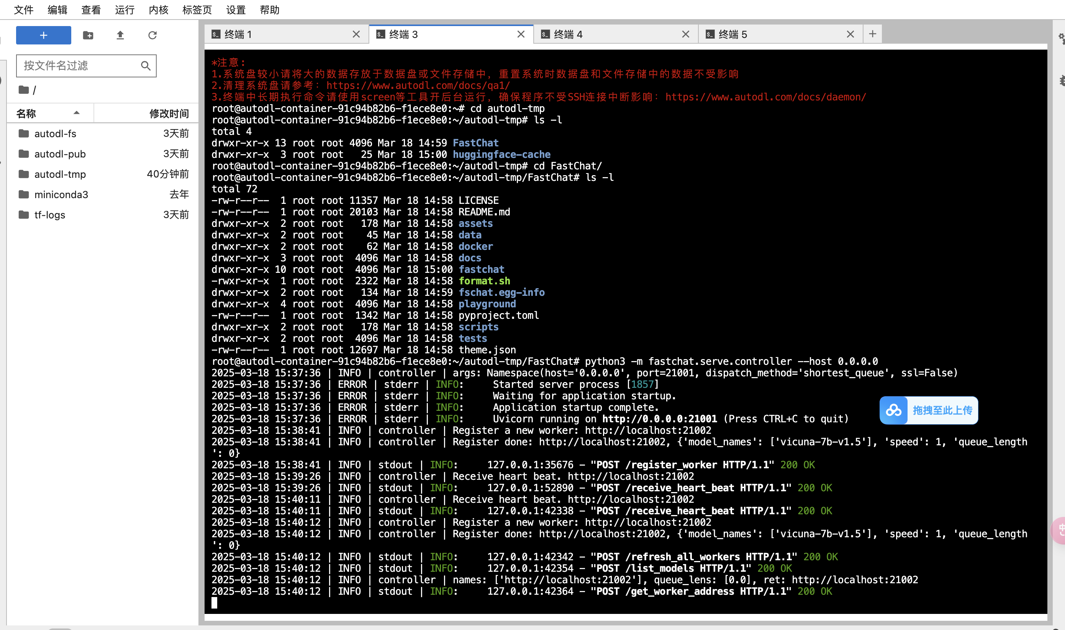
Task: Click the file name filter input field
Action: pyautogui.click(x=79, y=66)
